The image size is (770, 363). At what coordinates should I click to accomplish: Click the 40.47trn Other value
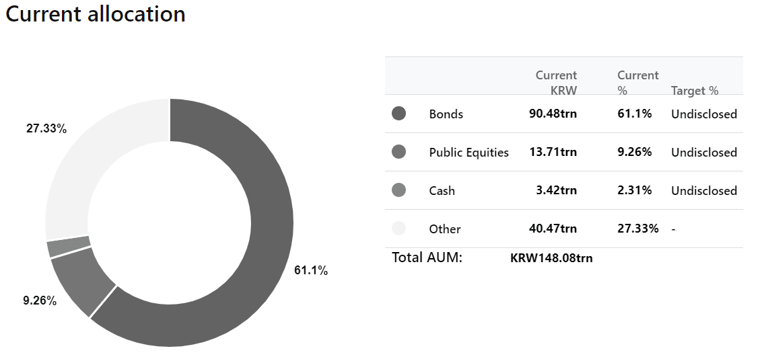pyautogui.click(x=553, y=229)
